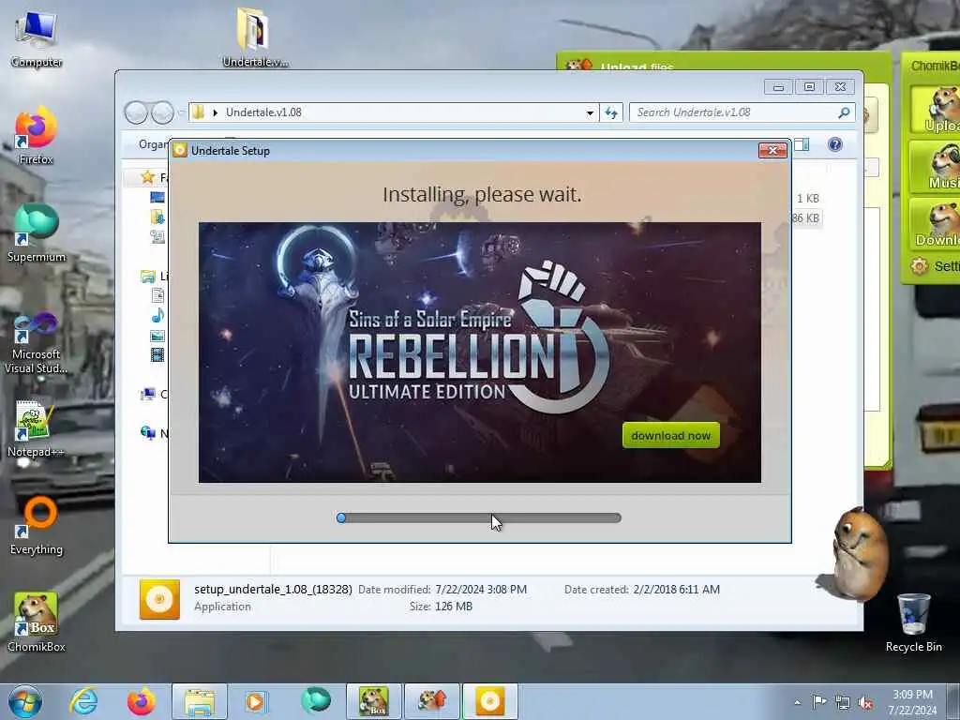This screenshot has height=720, width=960.
Task: Launch the Supermium desktop shortcut
Action: pos(37,233)
